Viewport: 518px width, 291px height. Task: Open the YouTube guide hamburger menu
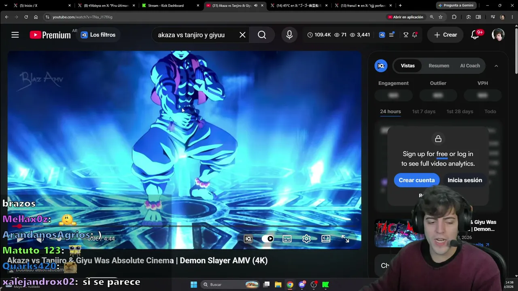pyautogui.click(x=15, y=35)
